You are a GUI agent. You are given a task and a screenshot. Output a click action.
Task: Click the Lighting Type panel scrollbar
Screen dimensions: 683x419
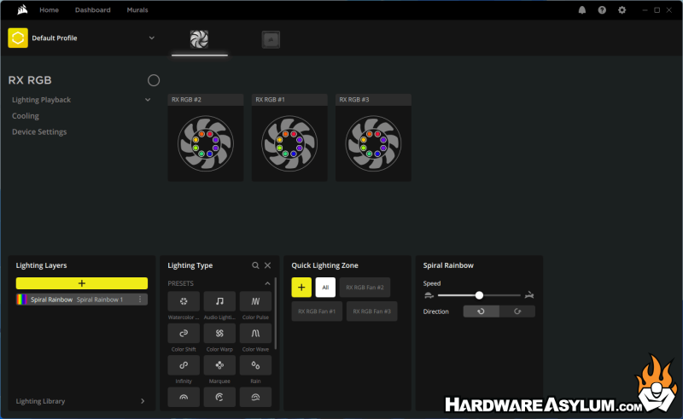point(275,313)
